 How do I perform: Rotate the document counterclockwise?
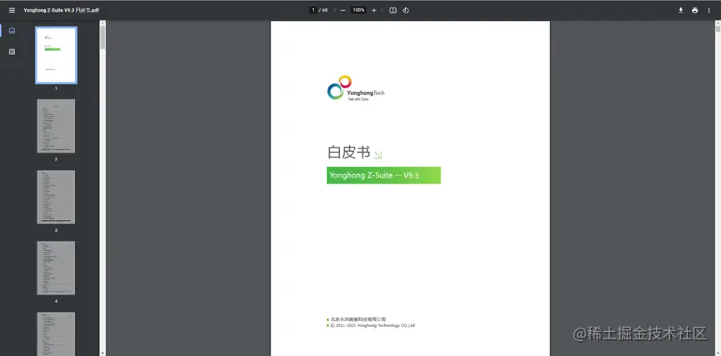pyautogui.click(x=406, y=10)
